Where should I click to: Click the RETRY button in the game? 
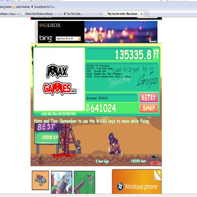[149, 98]
